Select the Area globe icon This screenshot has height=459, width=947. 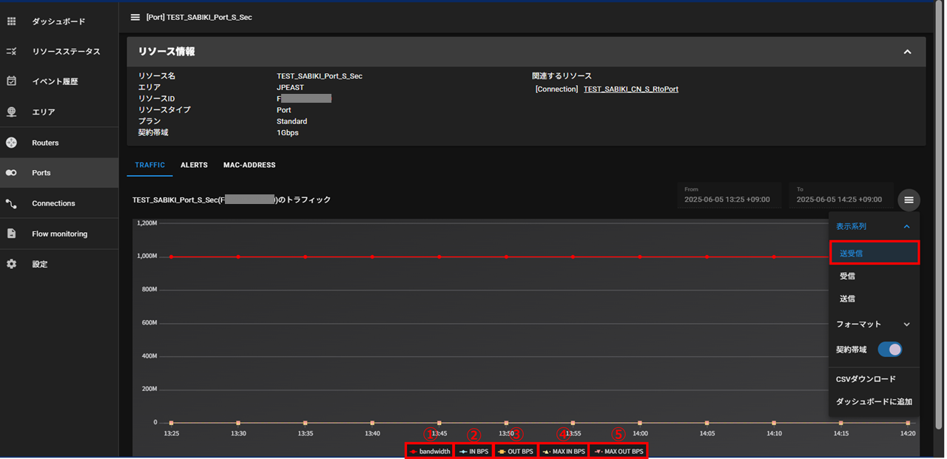[11, 112]
